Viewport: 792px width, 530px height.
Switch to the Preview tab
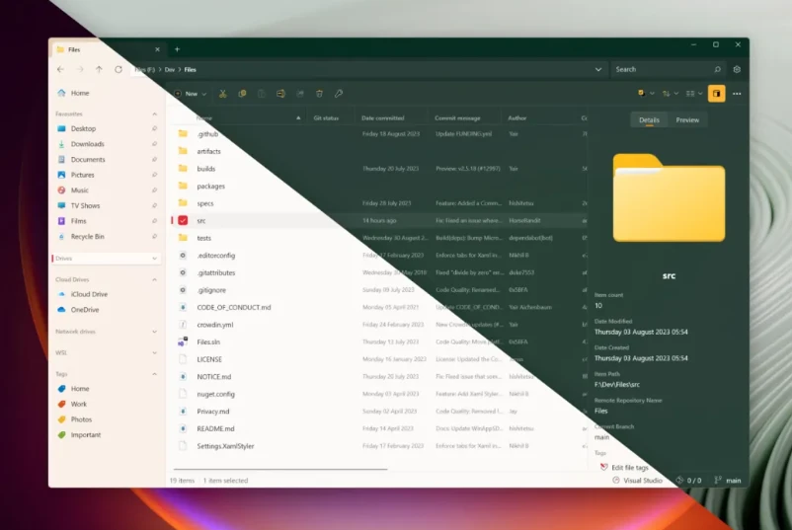coord(687,119)
